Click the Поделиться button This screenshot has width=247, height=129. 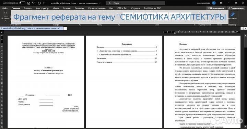[x=236, y=8]
